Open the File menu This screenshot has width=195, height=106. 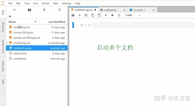tap(10, 3)
